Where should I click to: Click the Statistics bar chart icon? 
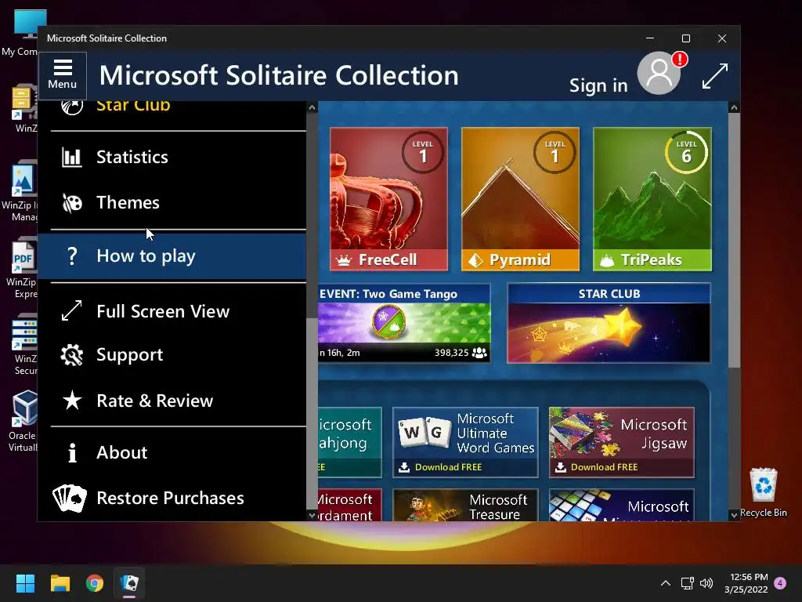coord(71,157)
